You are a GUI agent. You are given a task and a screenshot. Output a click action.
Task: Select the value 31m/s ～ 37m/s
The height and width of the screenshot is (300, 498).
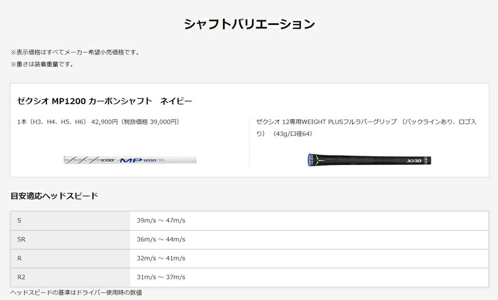(x=161, y=277)
